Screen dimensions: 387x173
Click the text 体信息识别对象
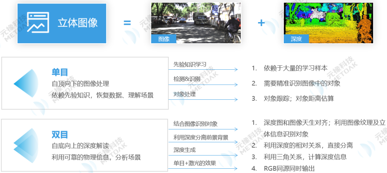[x=286, y=134]
